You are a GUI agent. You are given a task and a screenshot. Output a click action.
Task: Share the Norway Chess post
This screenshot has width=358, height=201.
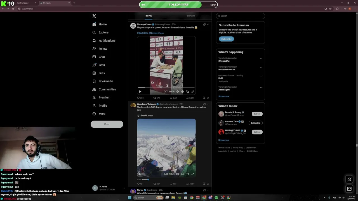(x=208, y=98)
